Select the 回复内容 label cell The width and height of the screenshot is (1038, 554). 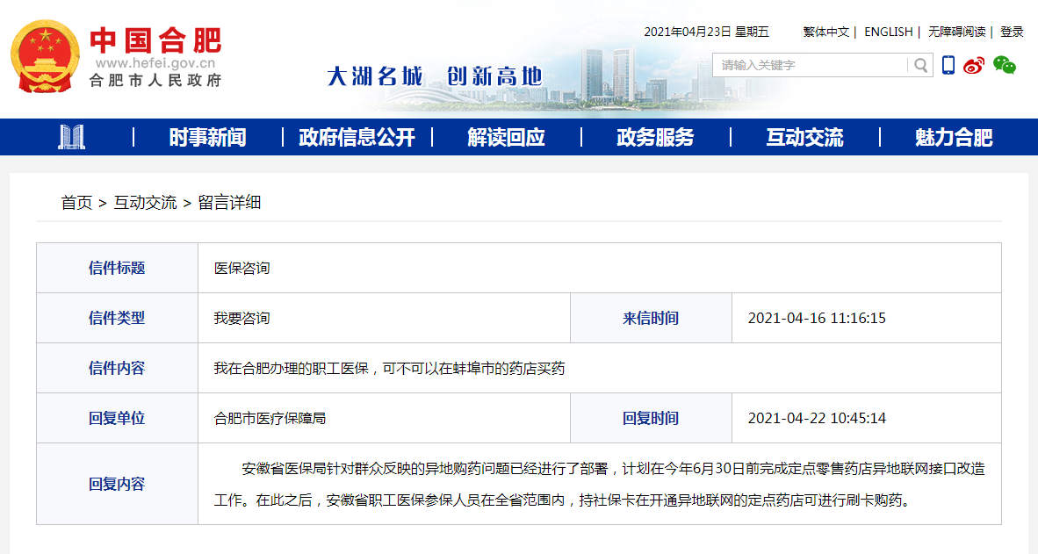(x=117, y=485)
